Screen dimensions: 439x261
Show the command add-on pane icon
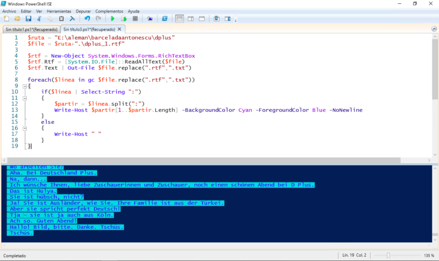coord(228,19)
